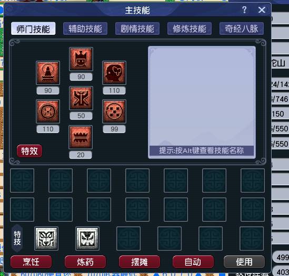This screenshot has height=276, width=289.
Task: Select the dotted circle skill icon above 99
Action: [x=114, y=111]
